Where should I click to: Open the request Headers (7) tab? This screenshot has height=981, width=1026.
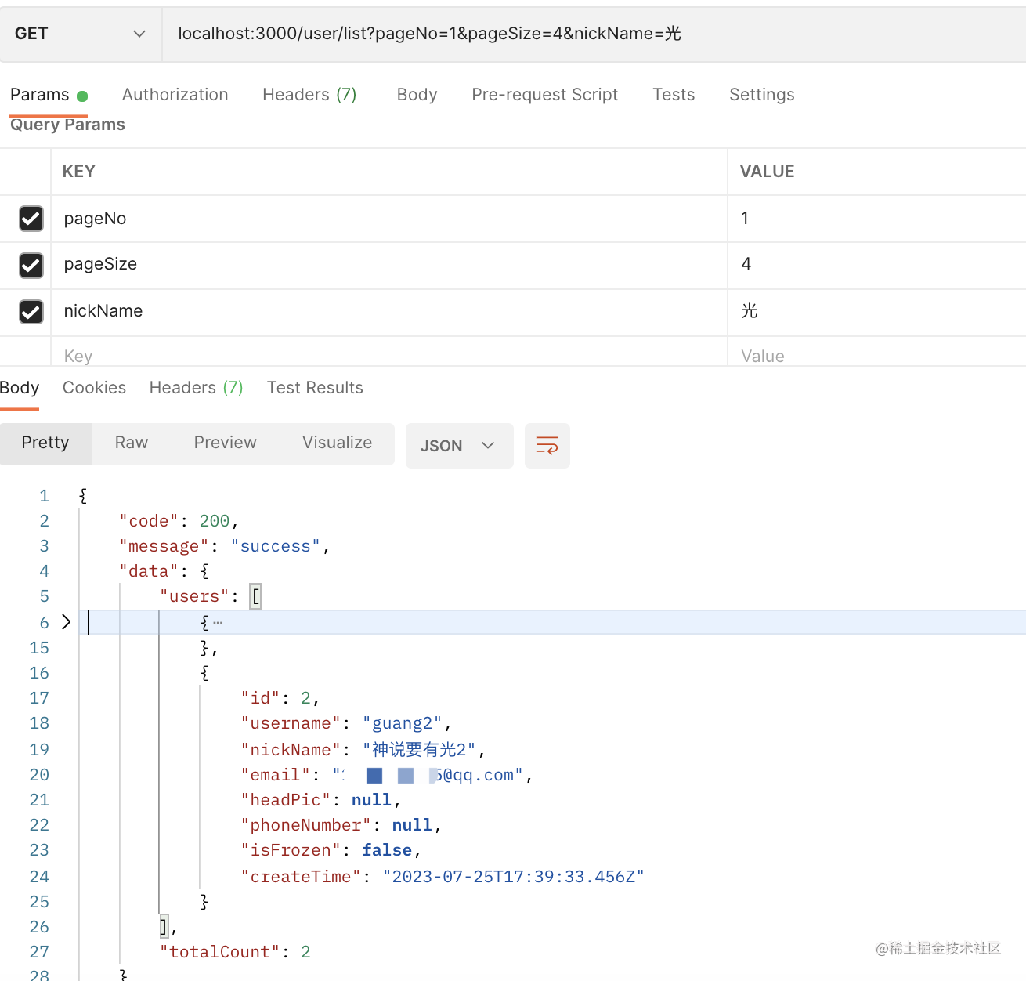(309, 95)
